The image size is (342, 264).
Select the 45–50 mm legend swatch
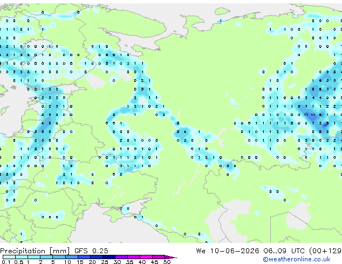[159, 257]
